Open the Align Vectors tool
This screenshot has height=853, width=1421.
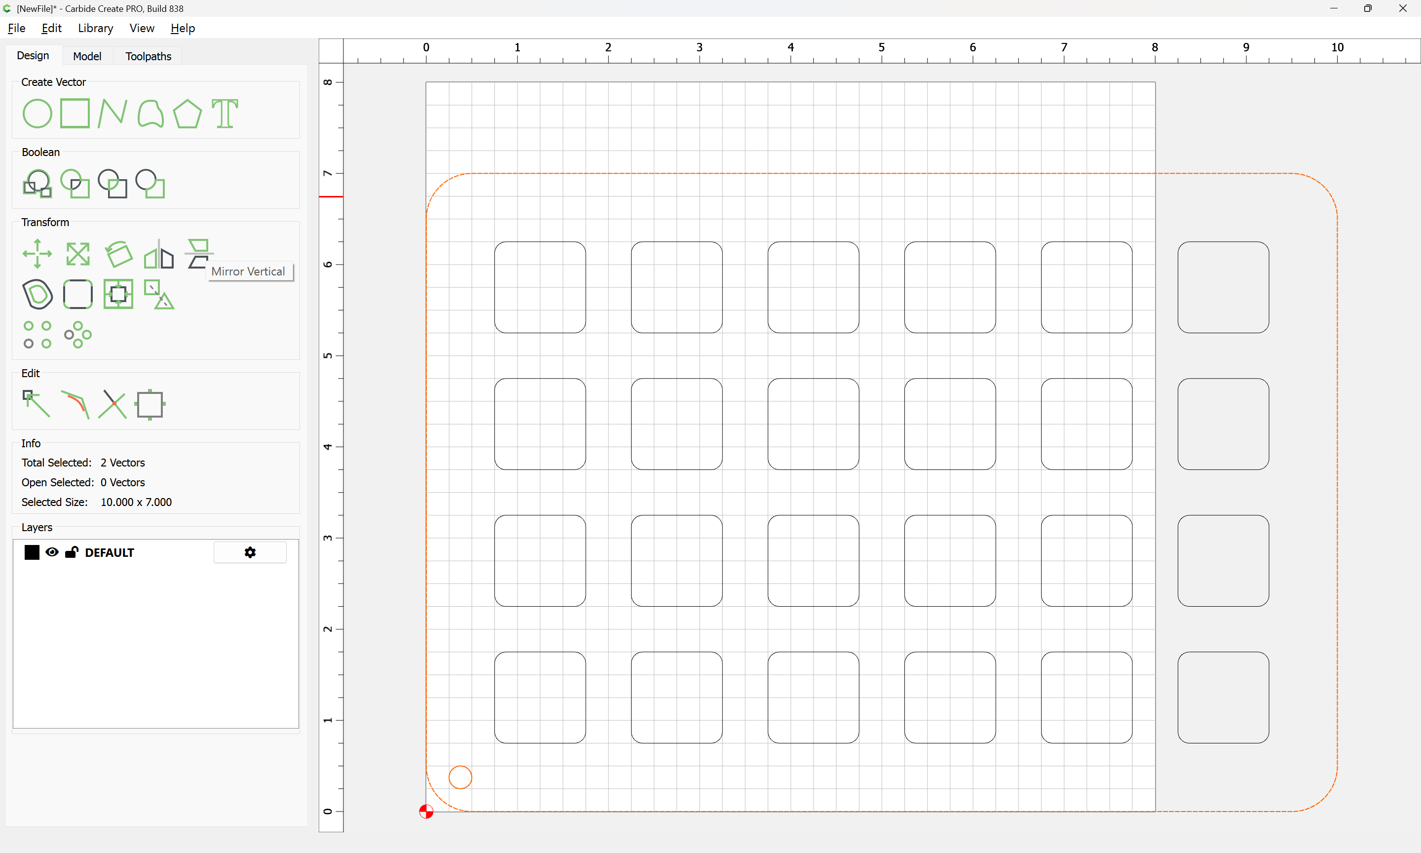point(118,294)
